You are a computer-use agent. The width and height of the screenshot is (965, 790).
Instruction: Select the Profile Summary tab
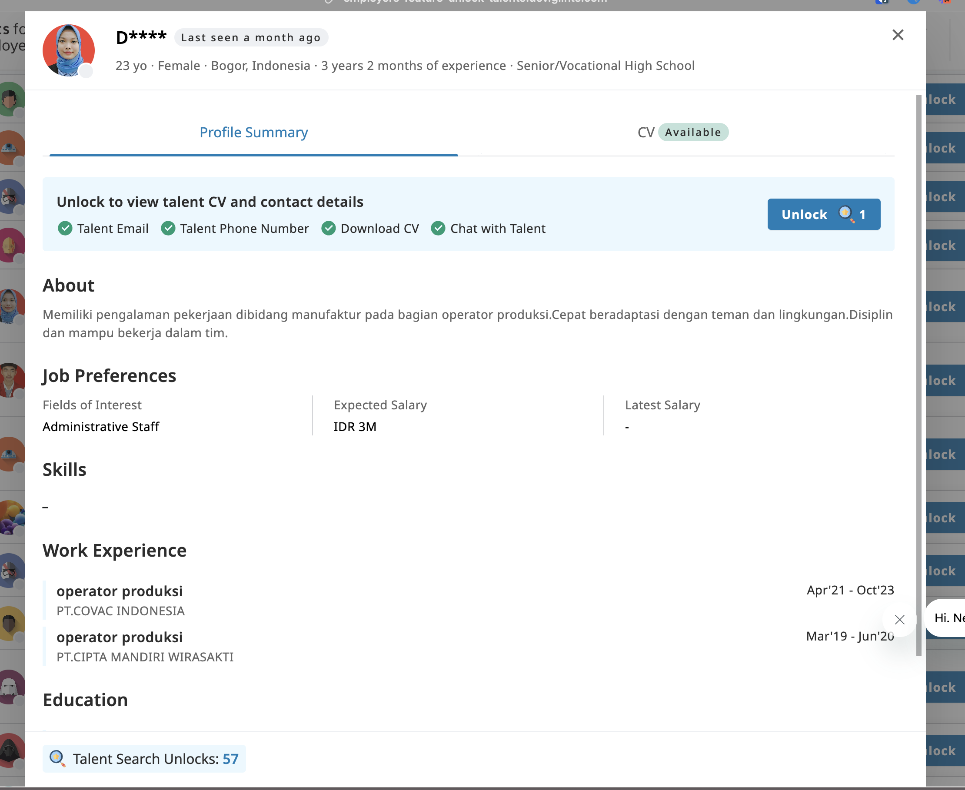(x=253, y=133)
